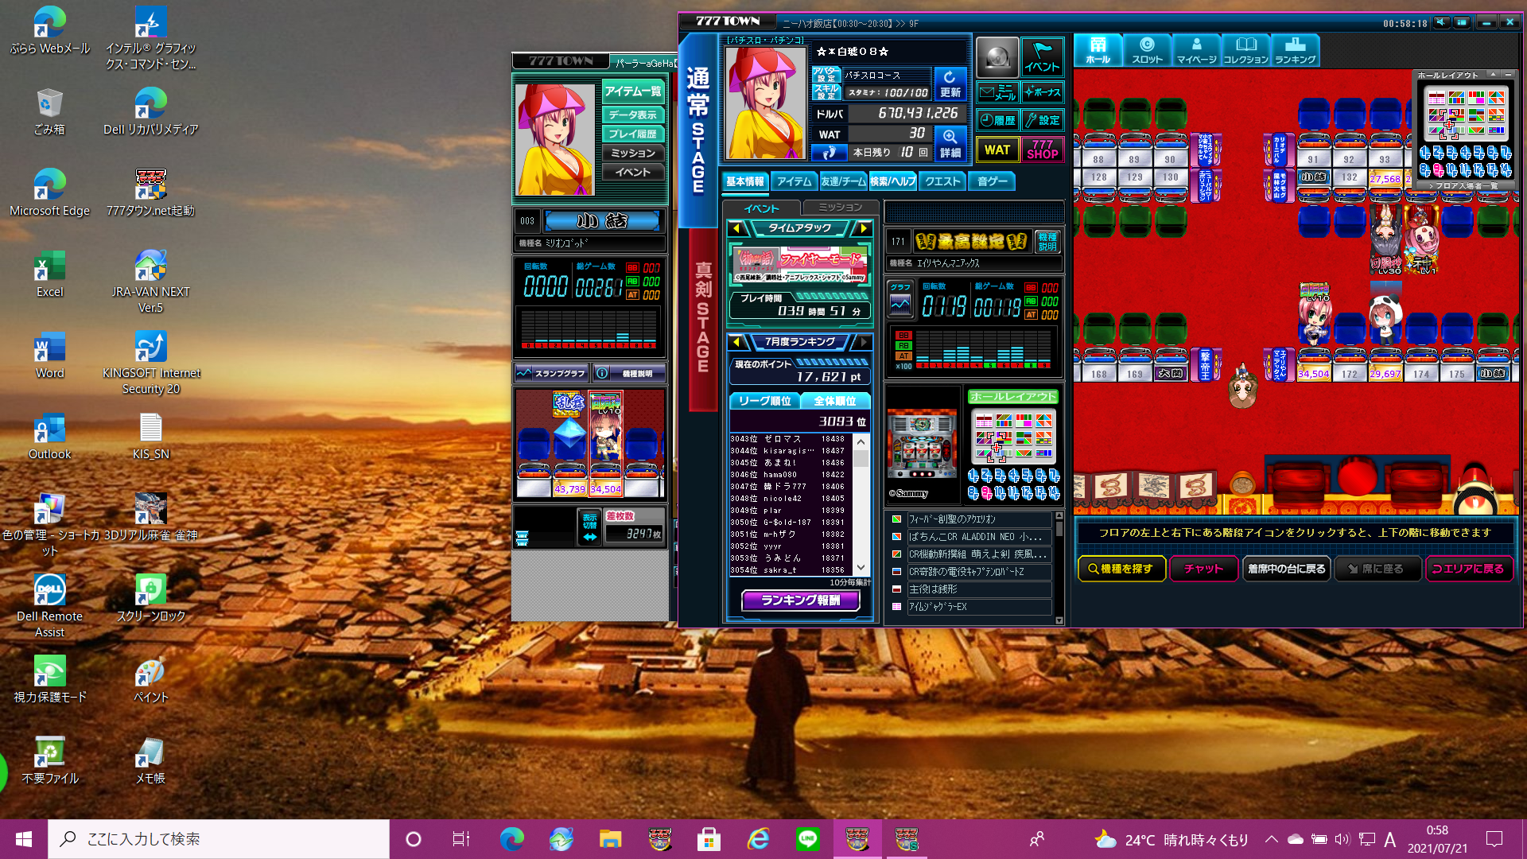Screen dimensions: 1527x859
Task: Open Excel desktop shortcut
Action: coord(49,274)
